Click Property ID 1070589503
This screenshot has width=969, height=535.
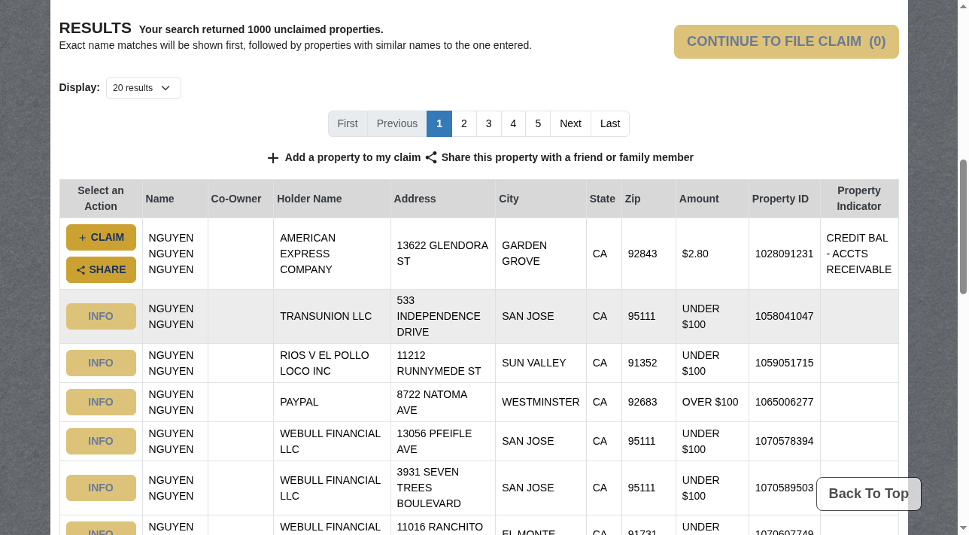coord(784,488)
